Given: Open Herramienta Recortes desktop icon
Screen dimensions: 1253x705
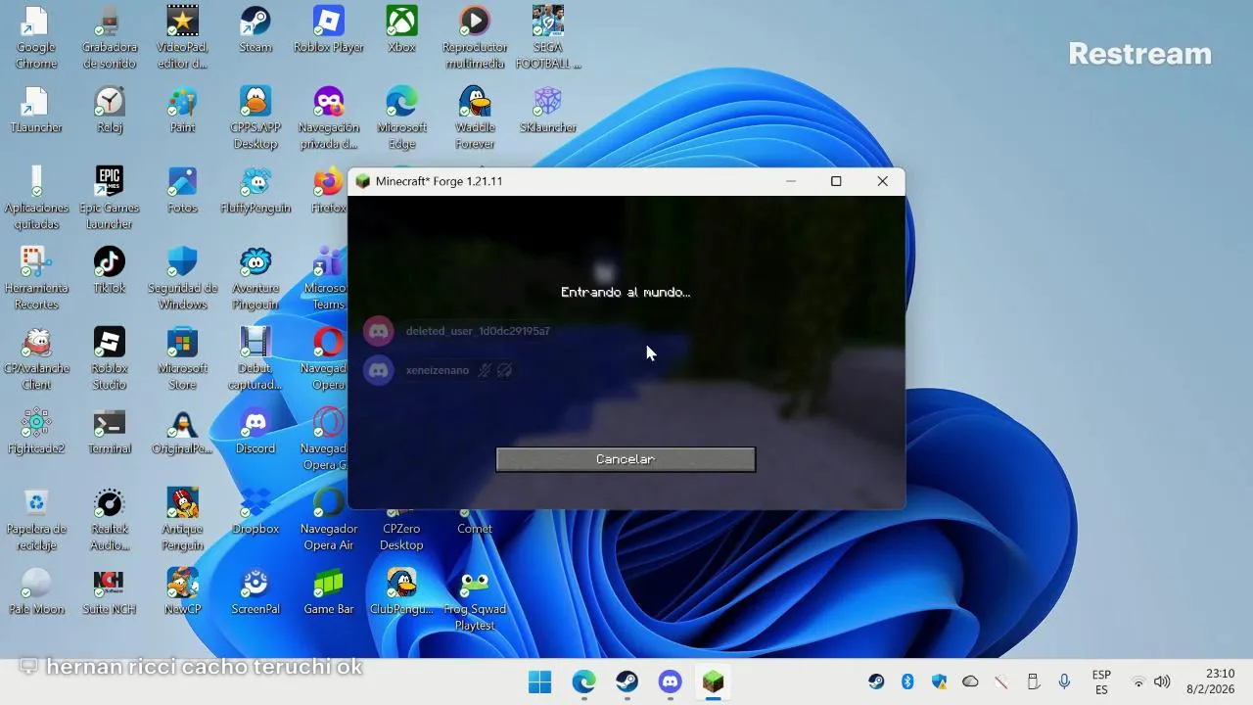Looking at the screenshot, I should (36, 278).
